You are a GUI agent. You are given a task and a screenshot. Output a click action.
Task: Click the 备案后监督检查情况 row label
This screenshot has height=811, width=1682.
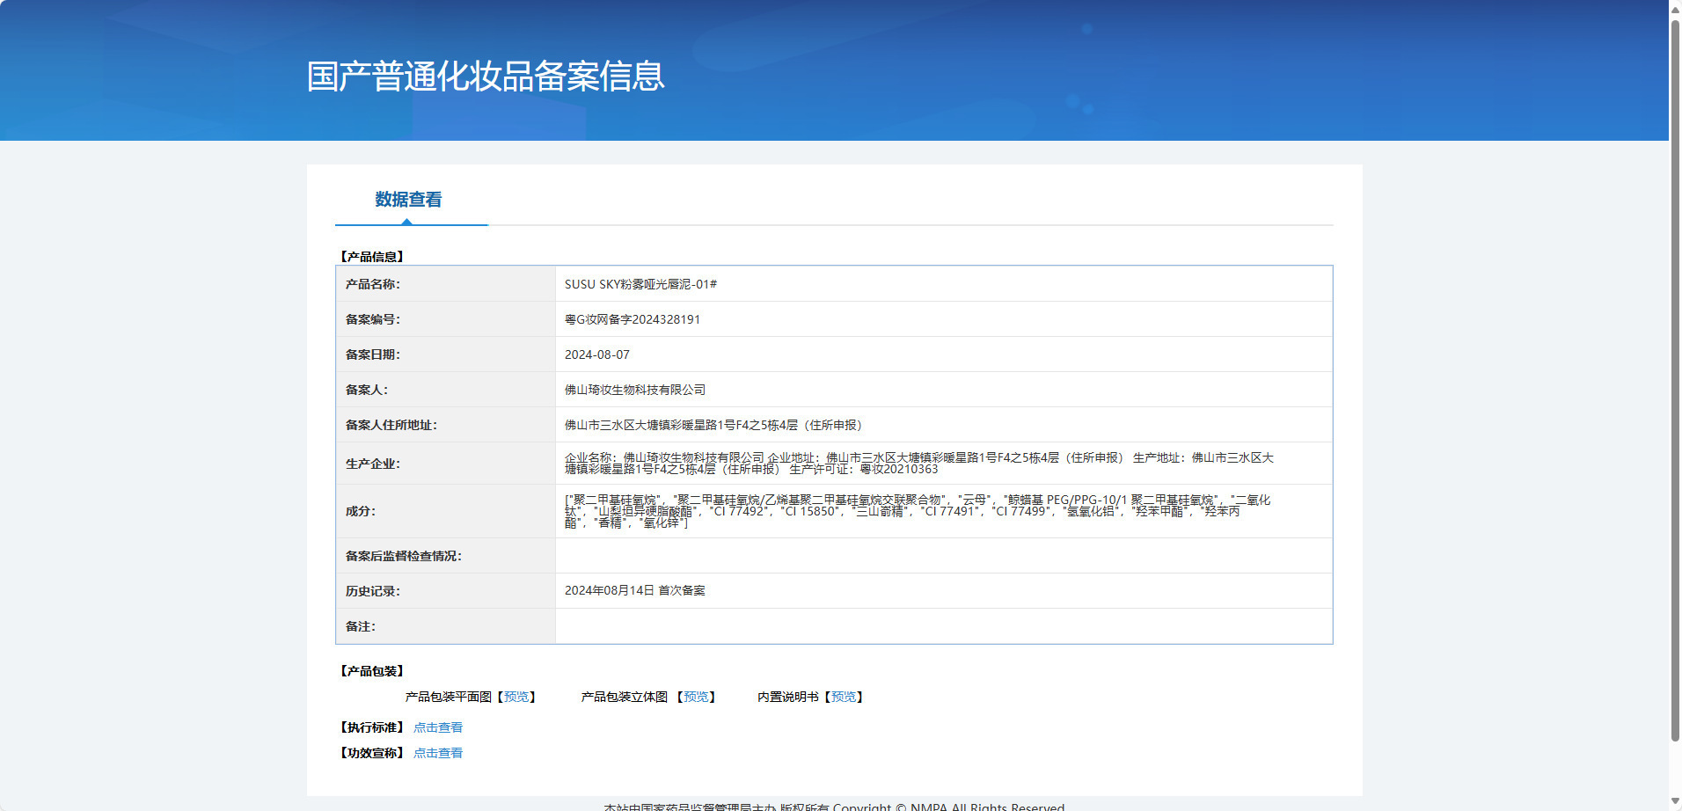coord(403,556)
